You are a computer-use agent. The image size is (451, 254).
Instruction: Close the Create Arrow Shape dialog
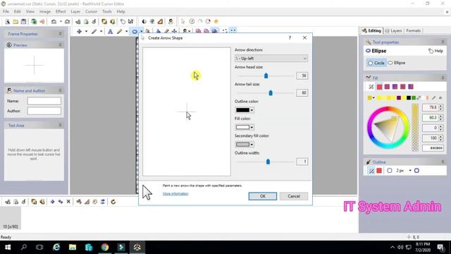(x=304, y=37)
